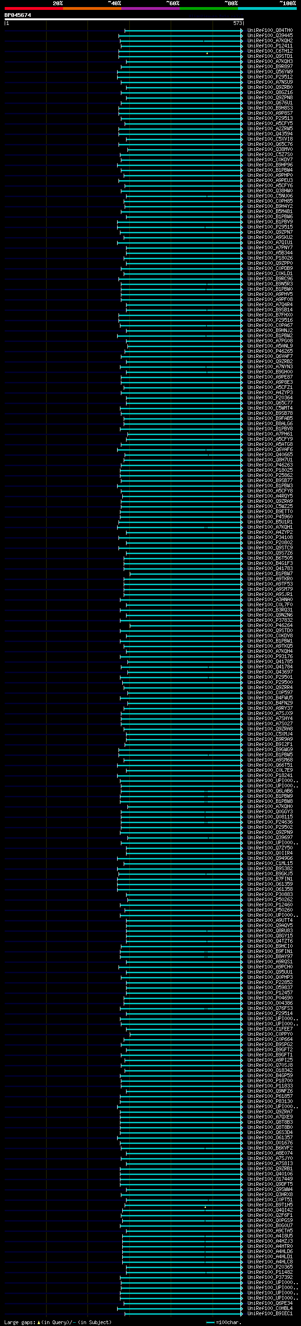This screenshot has height=1326, width=301.
Task: Click the white query ruler bar
Action: [x=124, y=19]
